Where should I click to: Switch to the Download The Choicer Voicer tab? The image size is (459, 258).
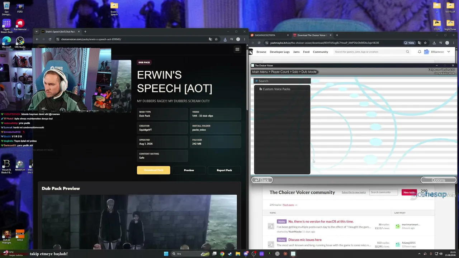pos(312,35)
